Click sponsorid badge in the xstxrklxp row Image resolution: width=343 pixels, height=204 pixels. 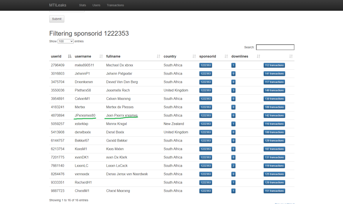click(205, 124)
